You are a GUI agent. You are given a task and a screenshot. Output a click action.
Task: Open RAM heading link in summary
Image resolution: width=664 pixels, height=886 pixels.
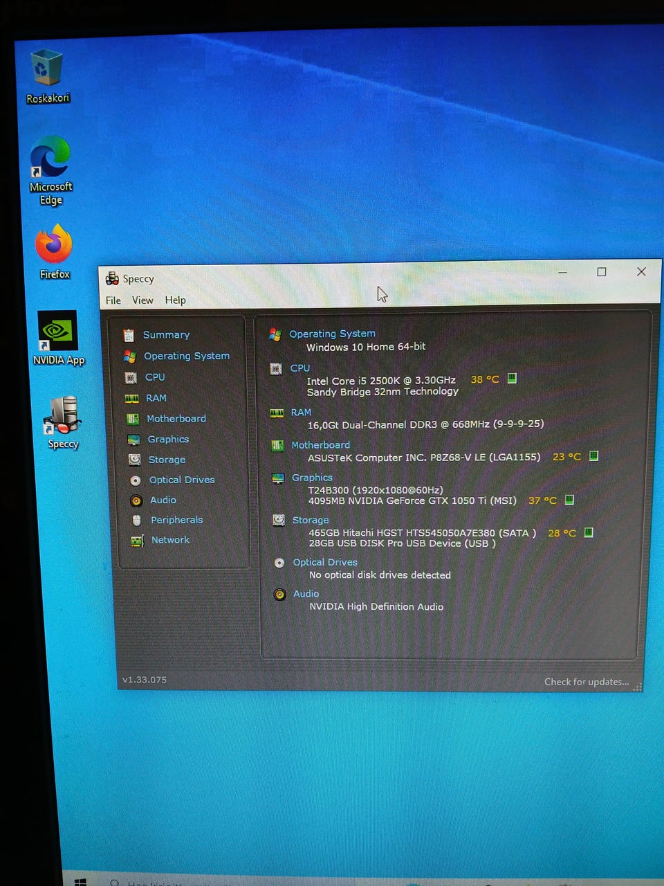301,412
